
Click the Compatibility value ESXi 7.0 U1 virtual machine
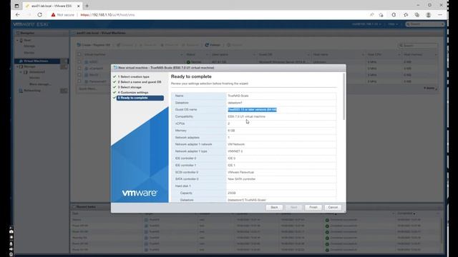tap(246, 116)
